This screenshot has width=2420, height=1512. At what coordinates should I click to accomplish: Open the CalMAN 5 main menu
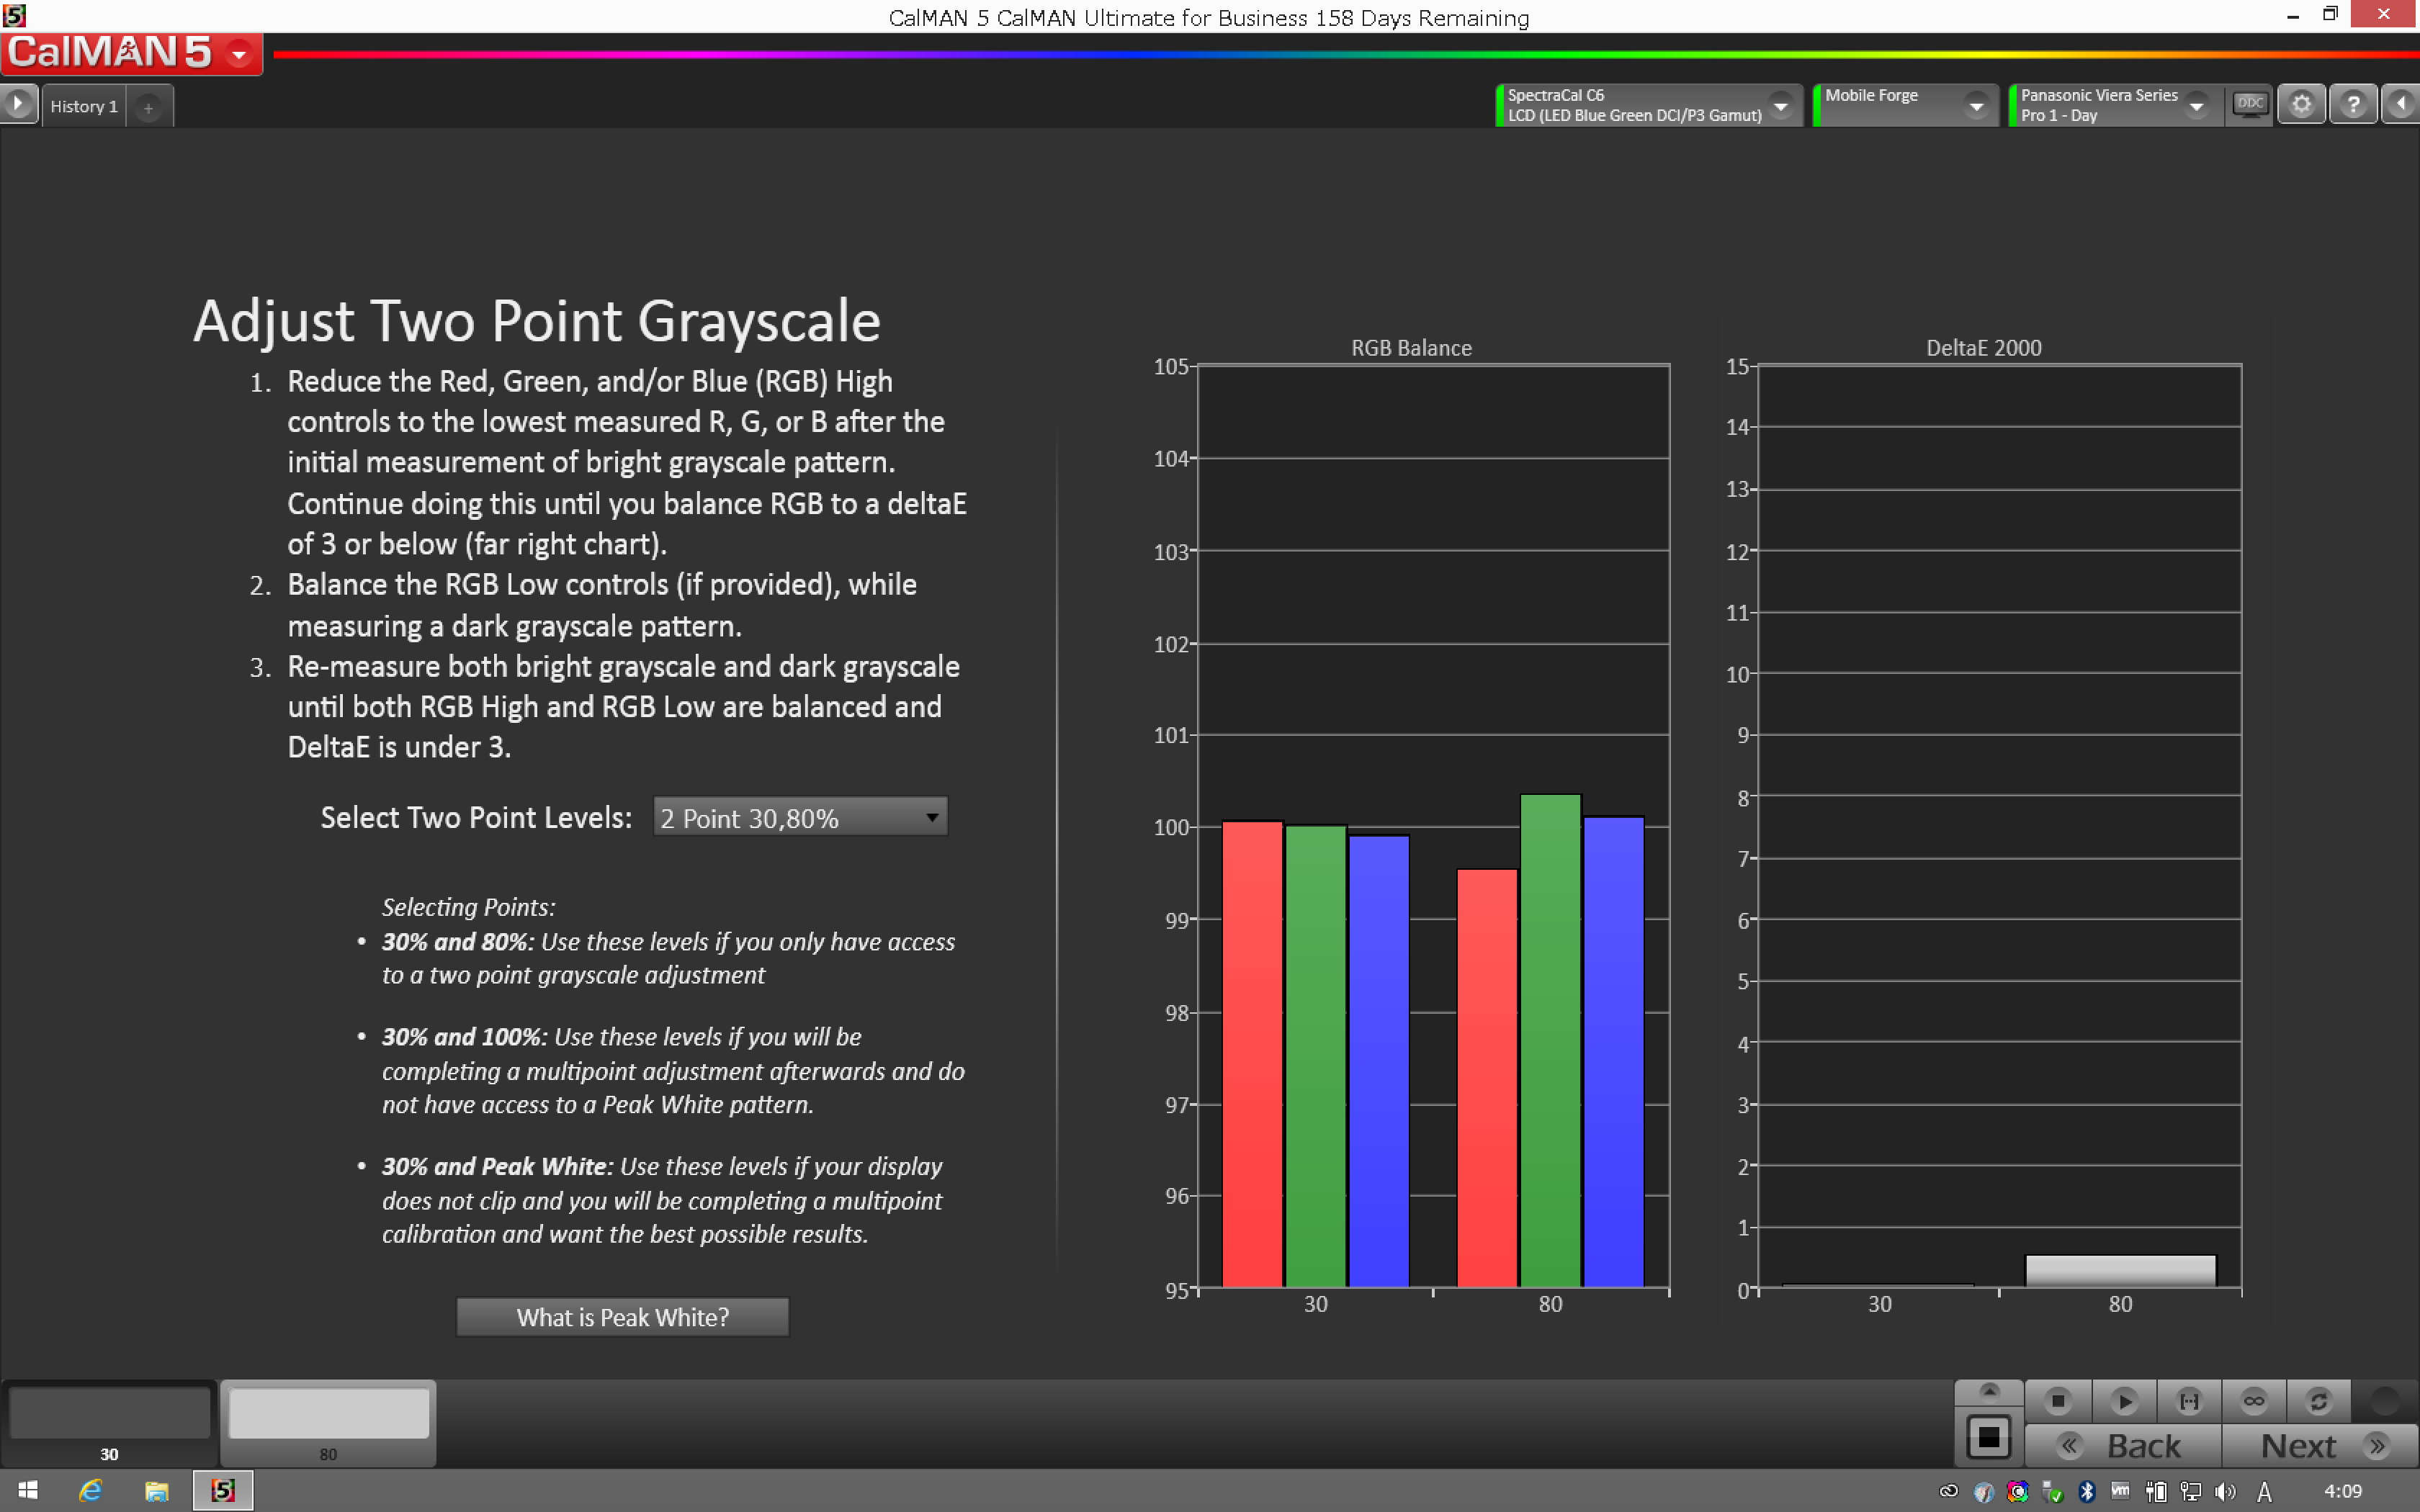click(131, 53)
